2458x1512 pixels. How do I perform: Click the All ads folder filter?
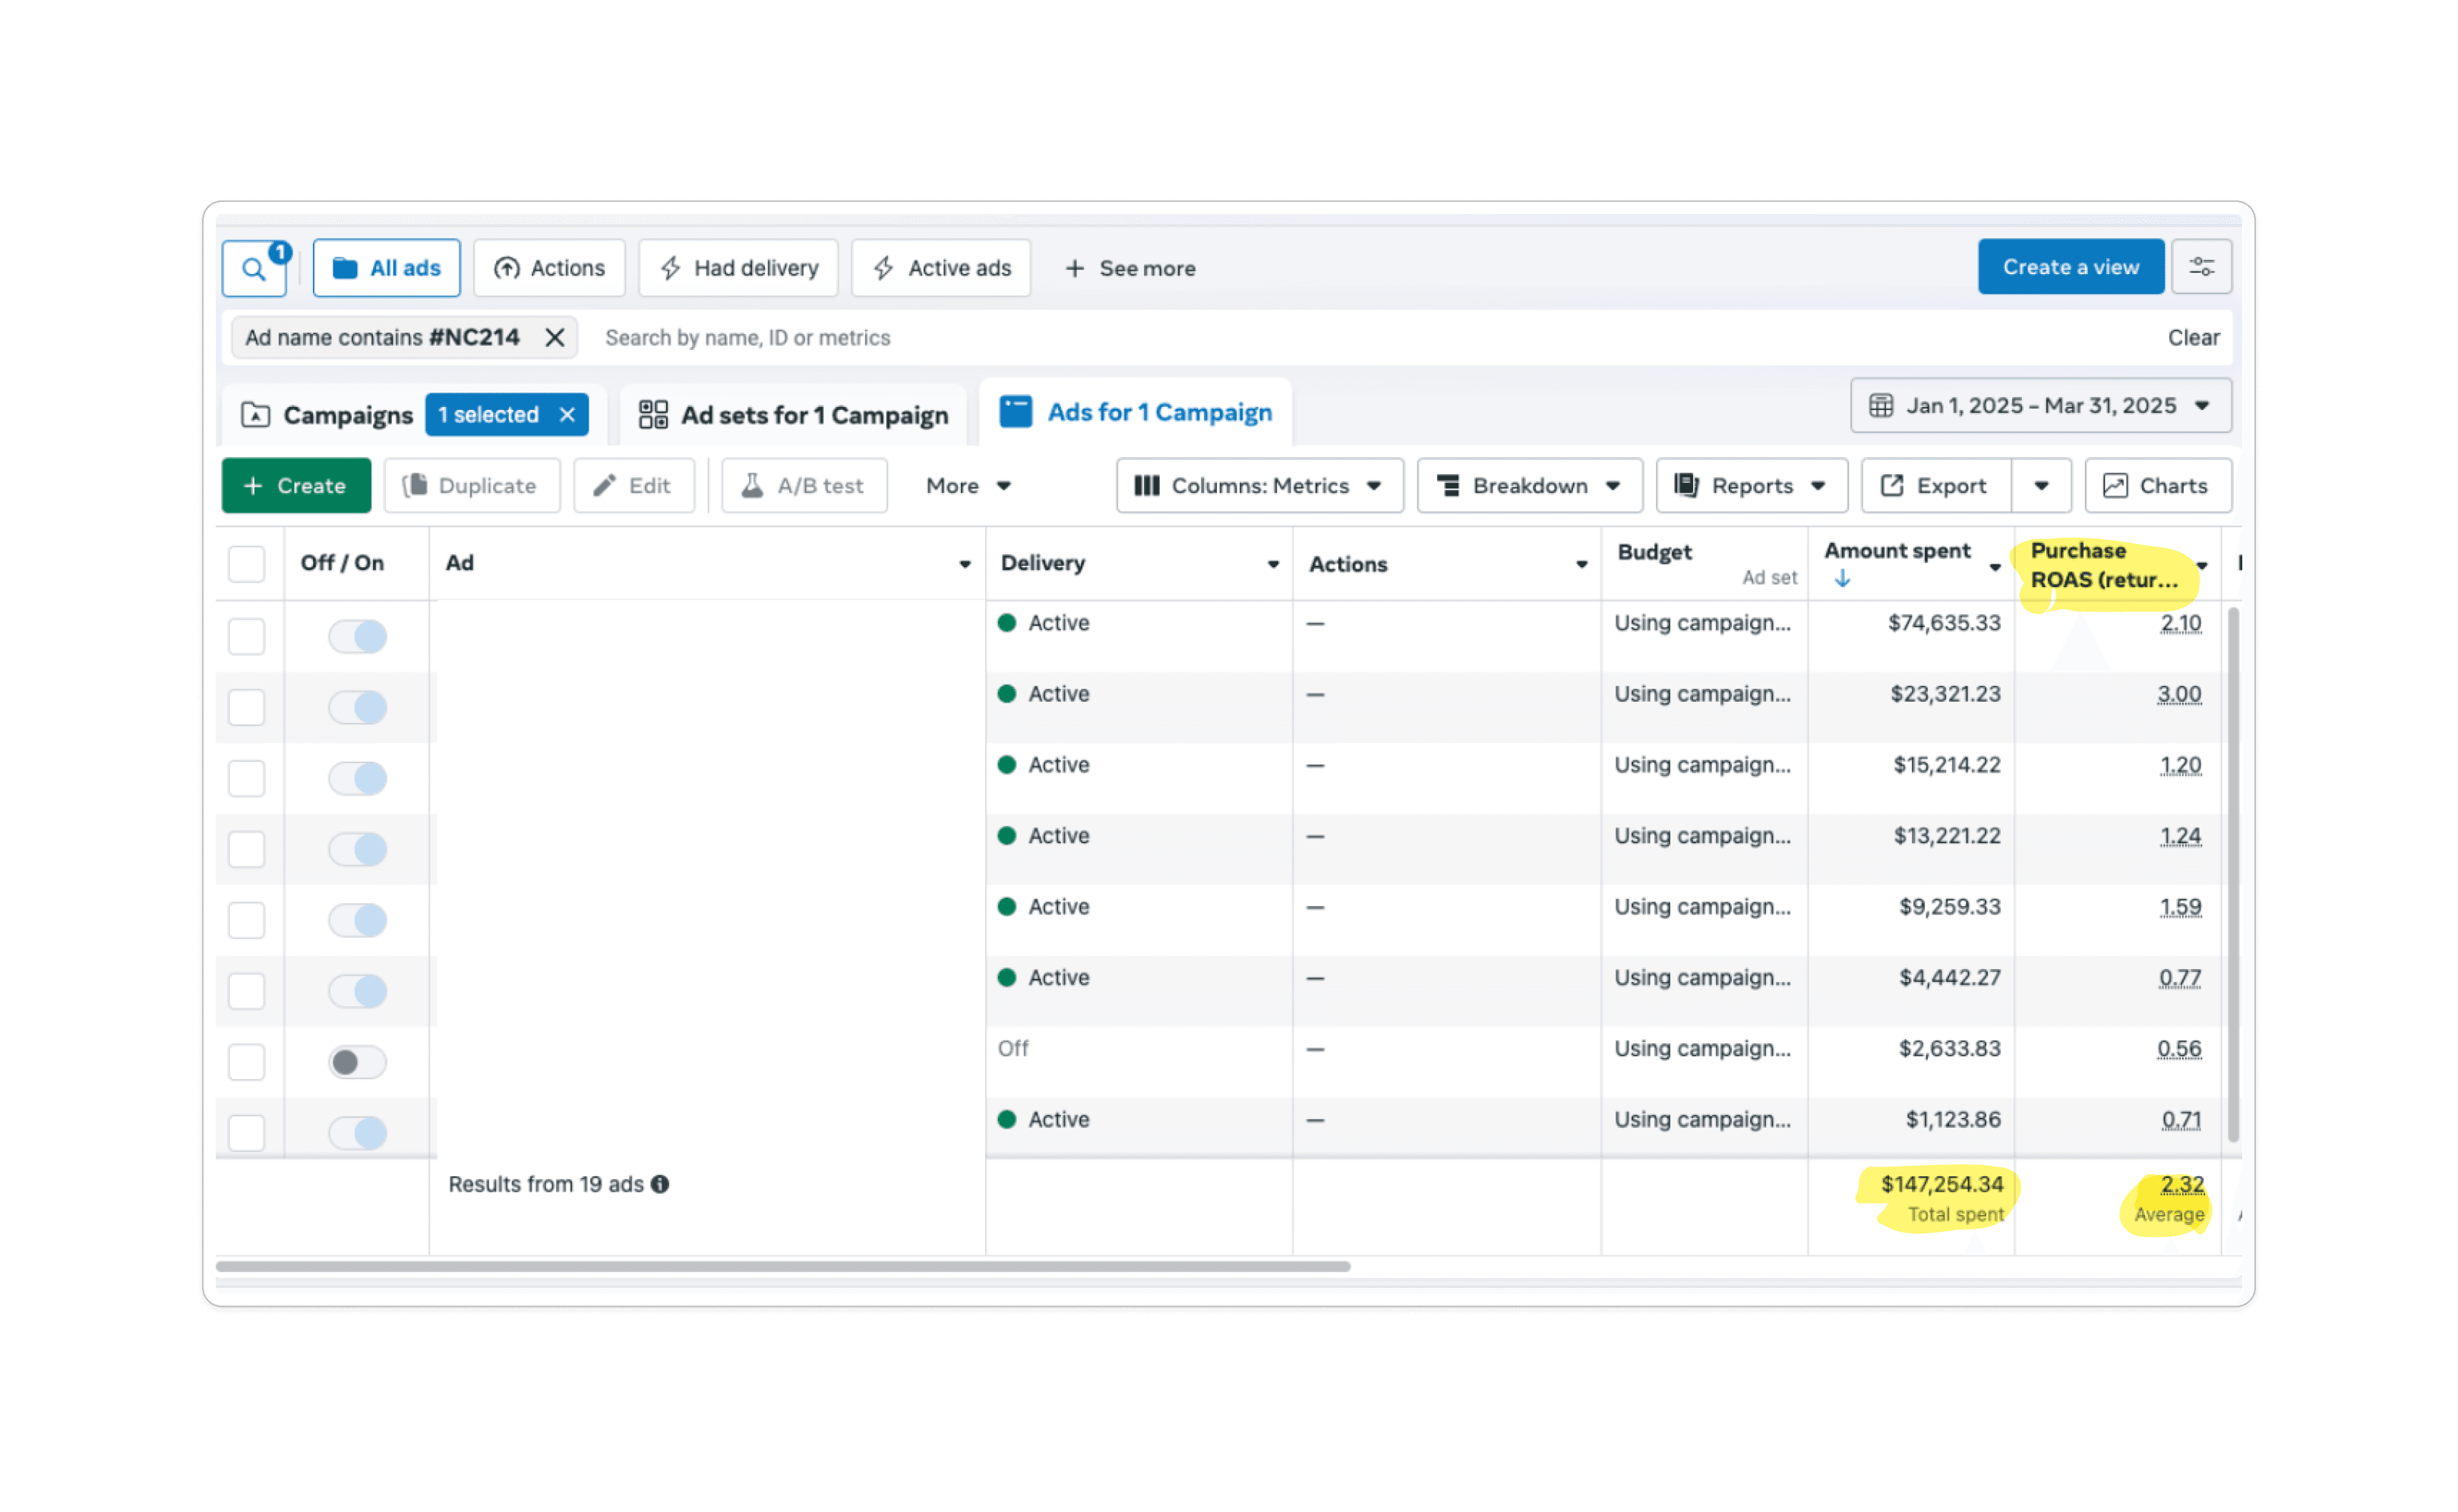pyautogui.click(x=386, y=268)
